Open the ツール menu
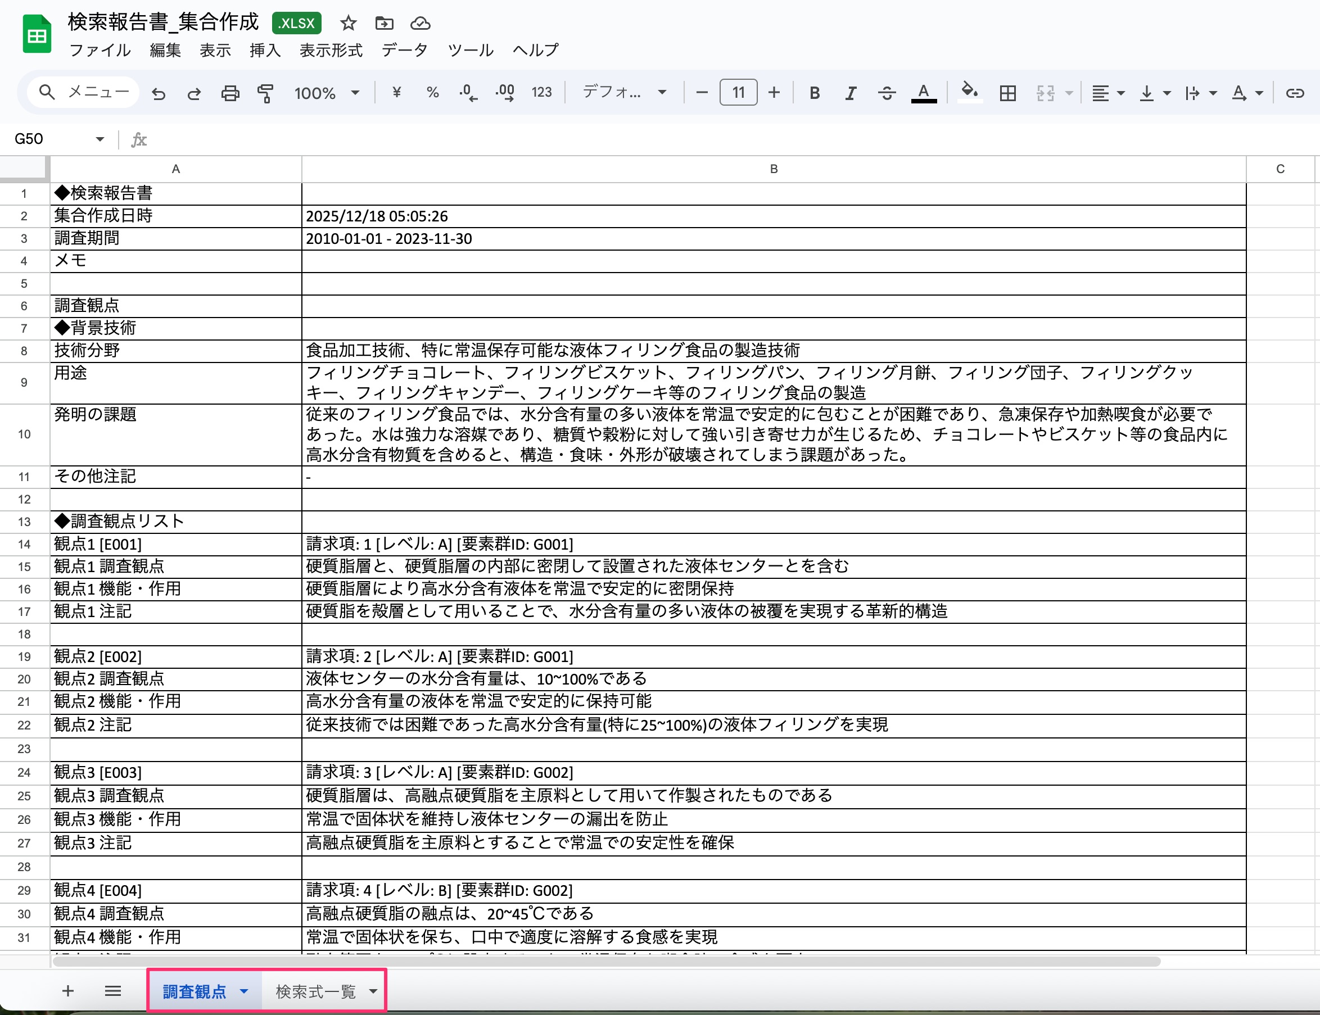This screenshot has width=1320, height=1015. [471, 50]
